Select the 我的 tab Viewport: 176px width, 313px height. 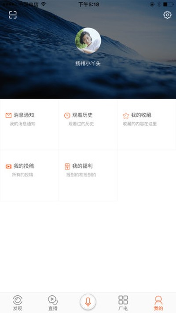[x=158, y=303]
